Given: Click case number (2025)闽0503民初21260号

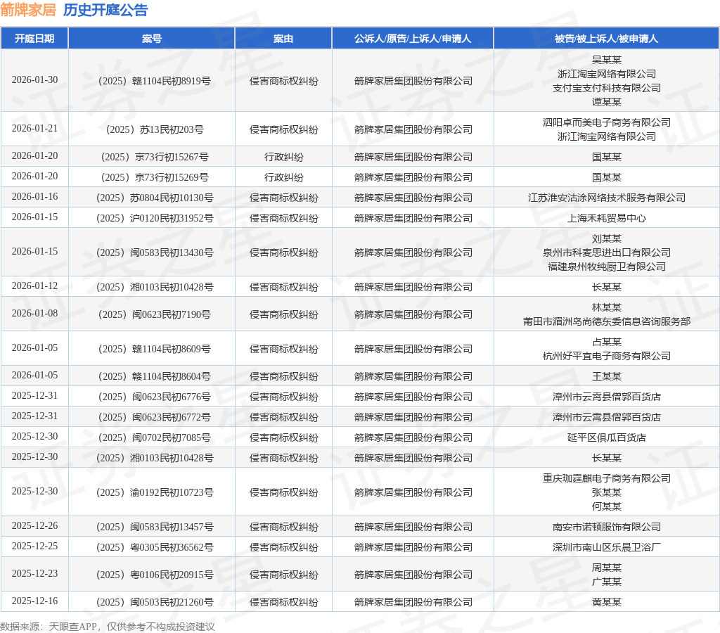Looking at the screenshot, I should tap(155, 602).
